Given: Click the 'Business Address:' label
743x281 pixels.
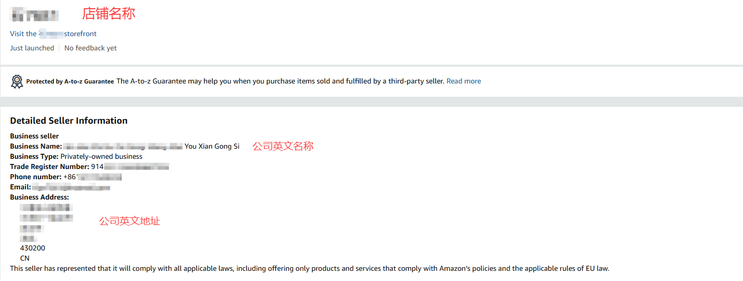Looking at the screenshot, I should pos(40,197).
